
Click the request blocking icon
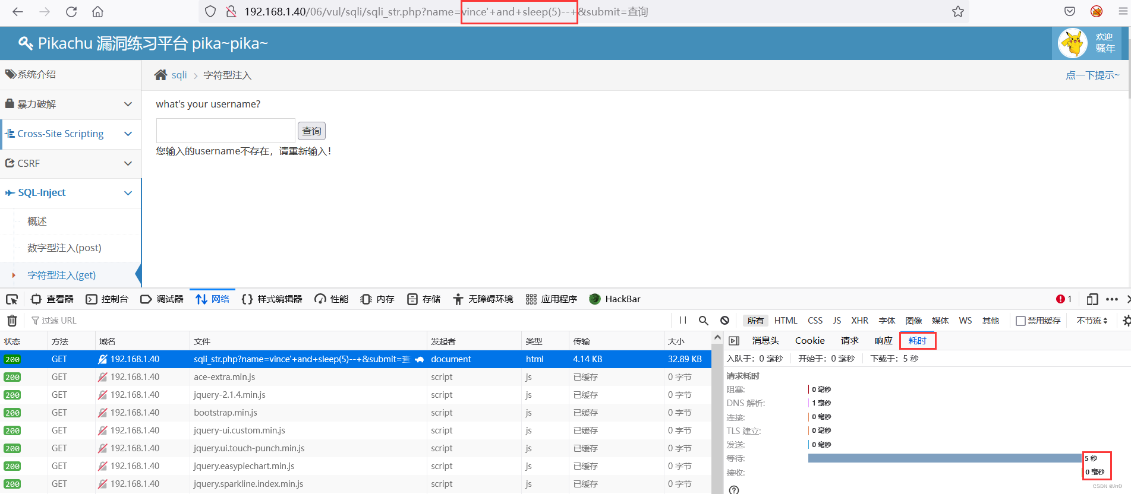click(724, 321)
